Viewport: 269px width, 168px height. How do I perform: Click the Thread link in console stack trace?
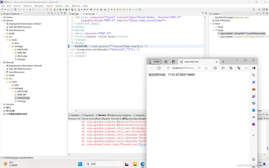pyautogui.click(x=142, y=144)
